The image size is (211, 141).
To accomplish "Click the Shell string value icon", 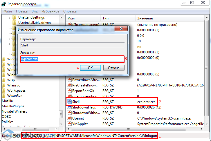I will [x=70, y=102].
